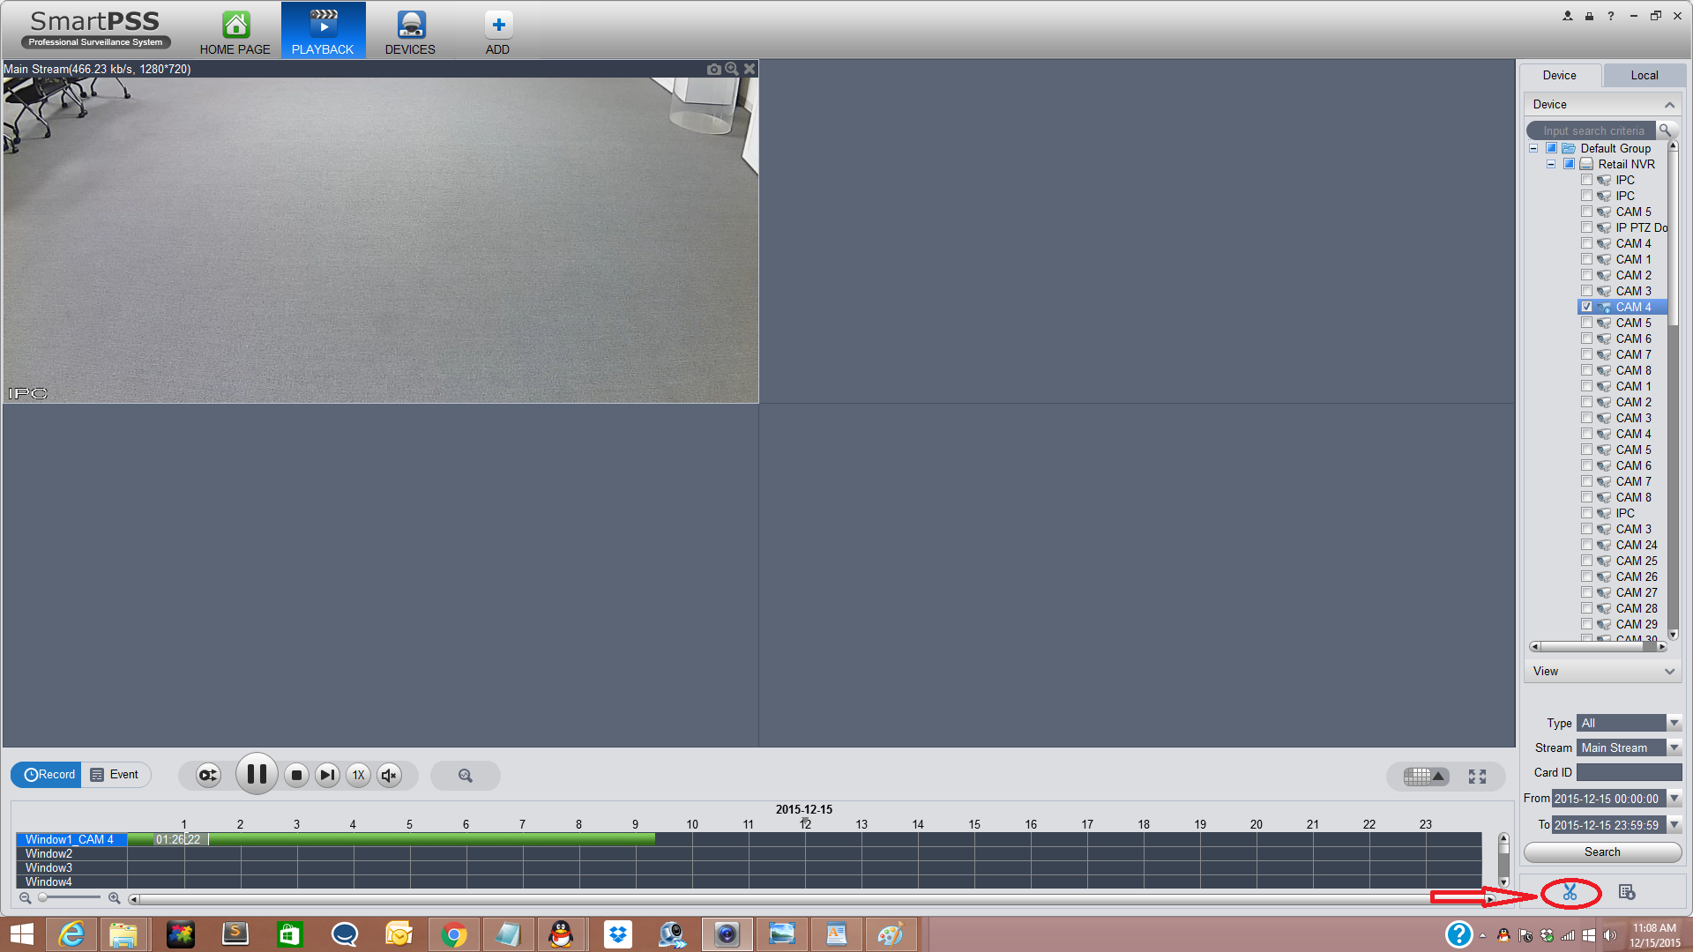Click the scissors clip-cut icon
Viewport: 1693px width, 952px height.
(1570, 893)
